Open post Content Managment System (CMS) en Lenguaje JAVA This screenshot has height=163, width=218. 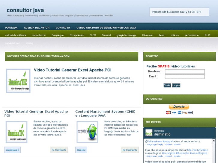click(x=105, y=113)
